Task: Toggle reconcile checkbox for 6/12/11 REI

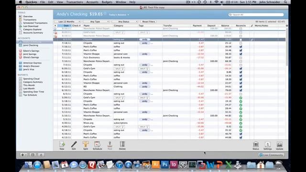Action: (240, 87)
